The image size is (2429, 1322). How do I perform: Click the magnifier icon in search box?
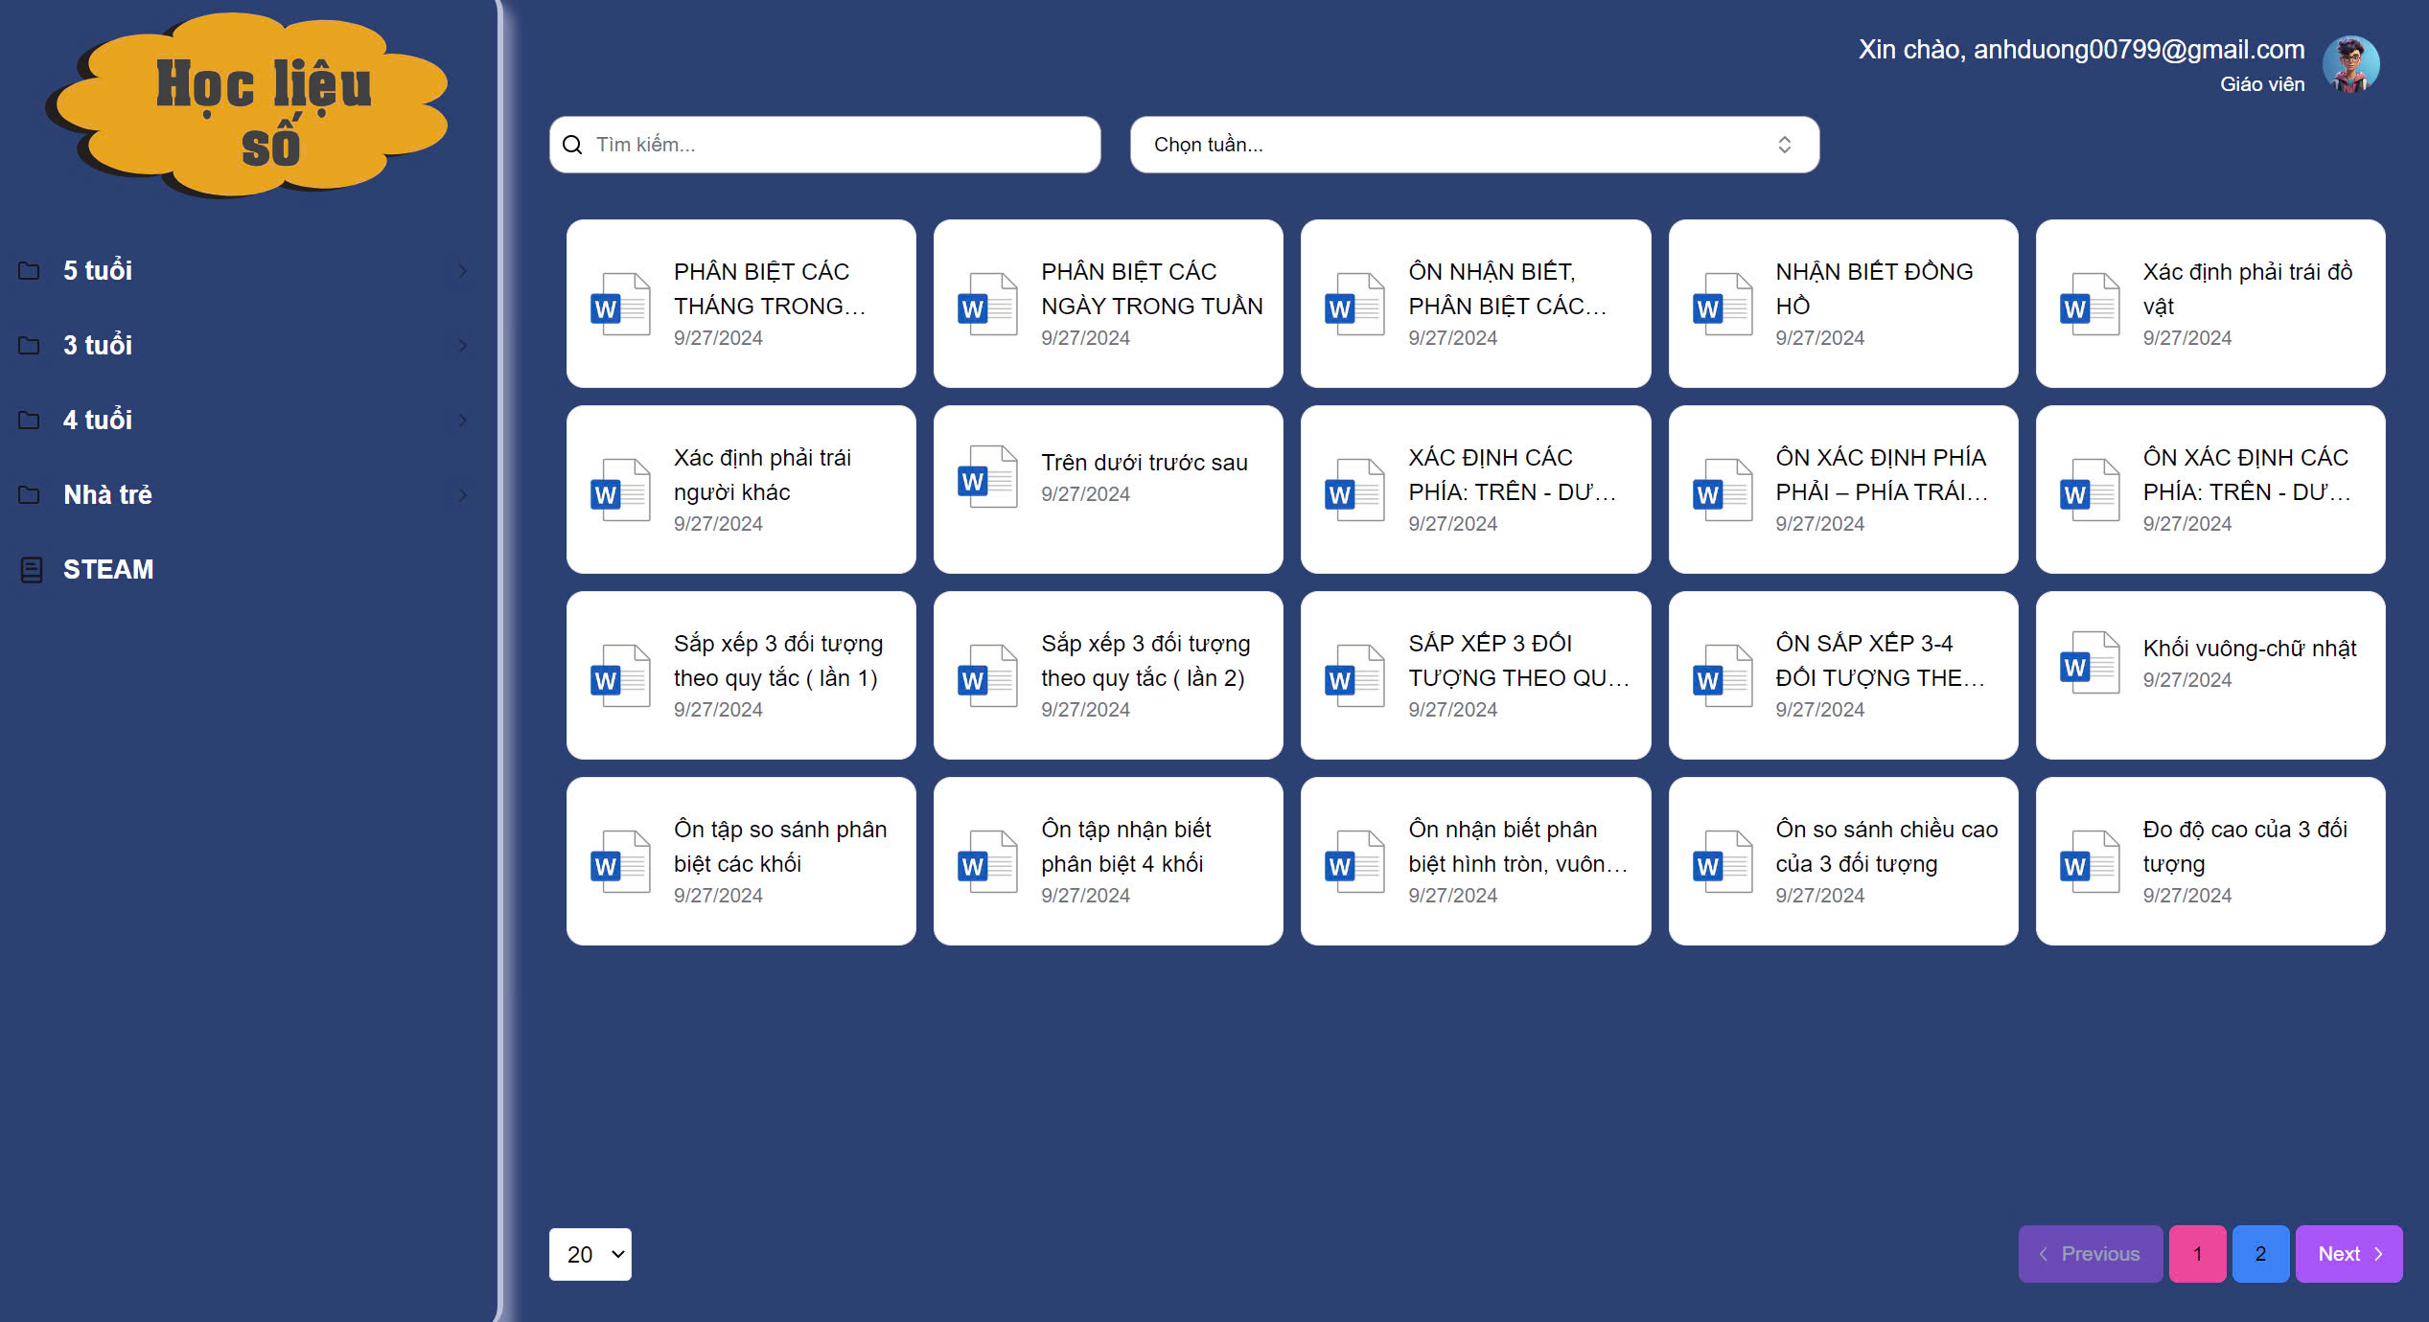tap(572, 145)
